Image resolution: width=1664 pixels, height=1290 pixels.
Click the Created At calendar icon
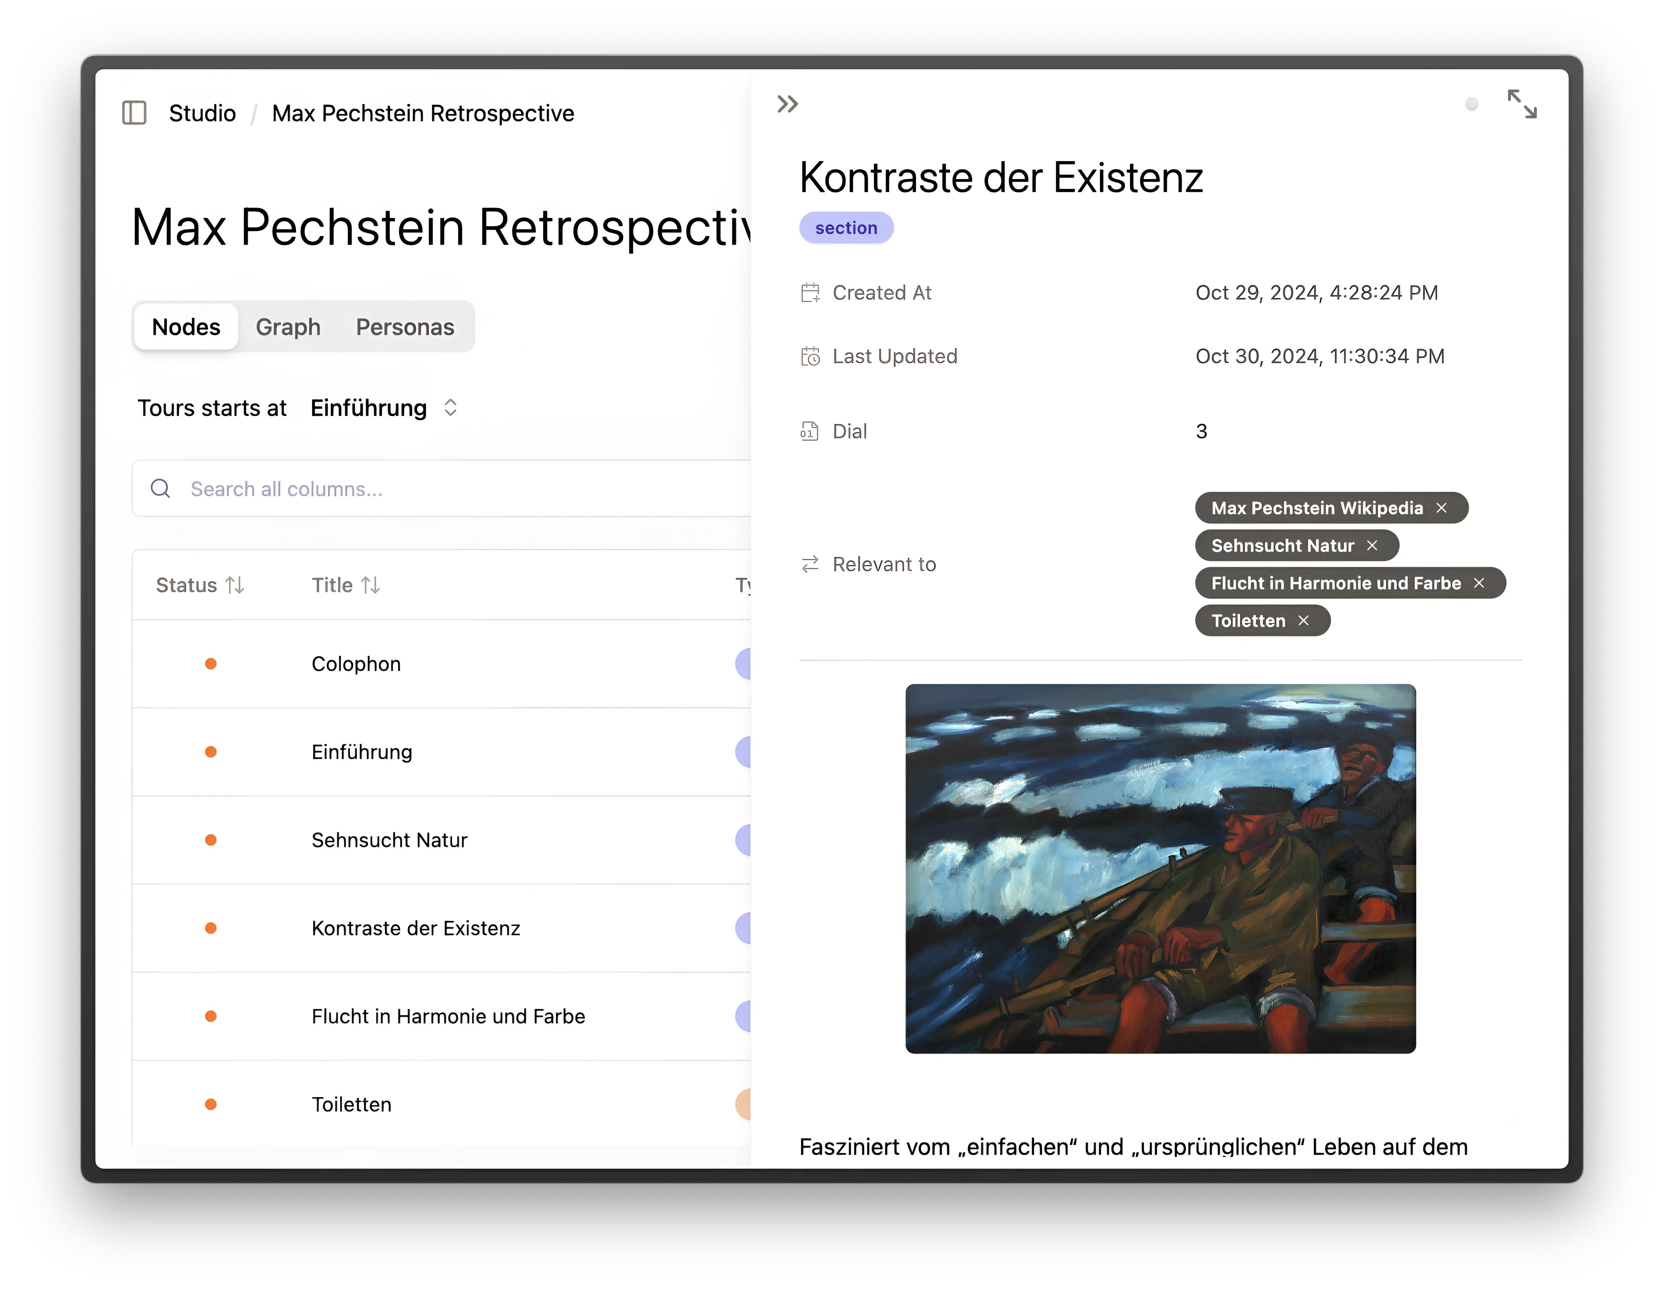click(810, 293)
